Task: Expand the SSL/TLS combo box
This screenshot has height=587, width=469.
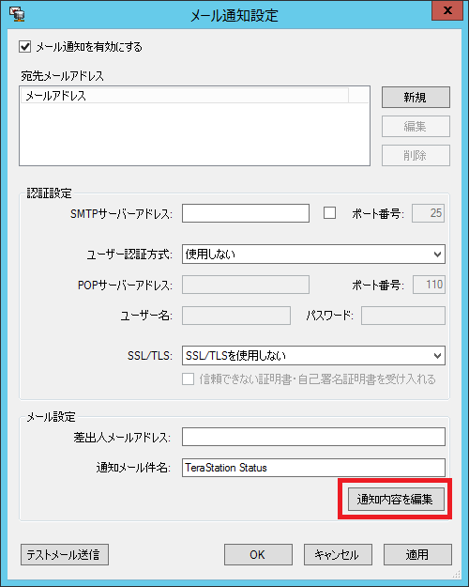Action: pyautogui.click(x=313, y=355)
